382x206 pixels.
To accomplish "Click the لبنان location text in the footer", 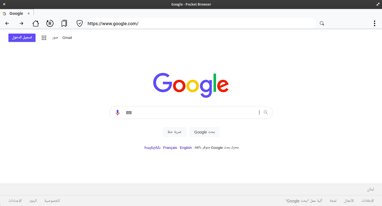I will pos(371,189).
